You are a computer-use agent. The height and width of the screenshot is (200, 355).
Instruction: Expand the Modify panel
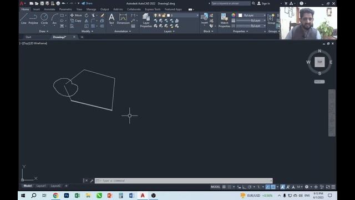pos(88,31)
